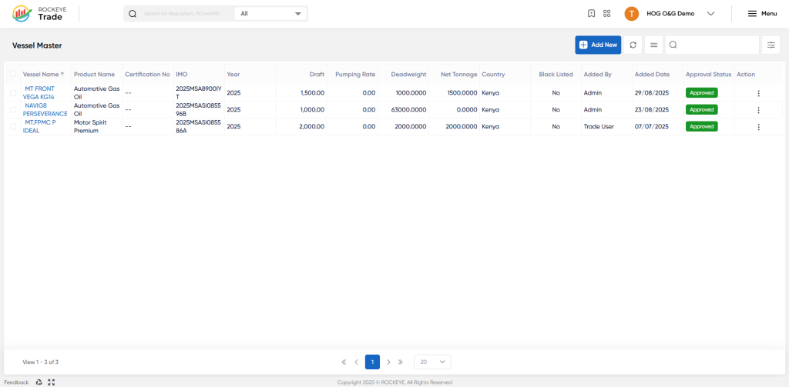Click draft value 2,000.00
Viewport: 789px width, 387px height.
click(x=311, y=127)
